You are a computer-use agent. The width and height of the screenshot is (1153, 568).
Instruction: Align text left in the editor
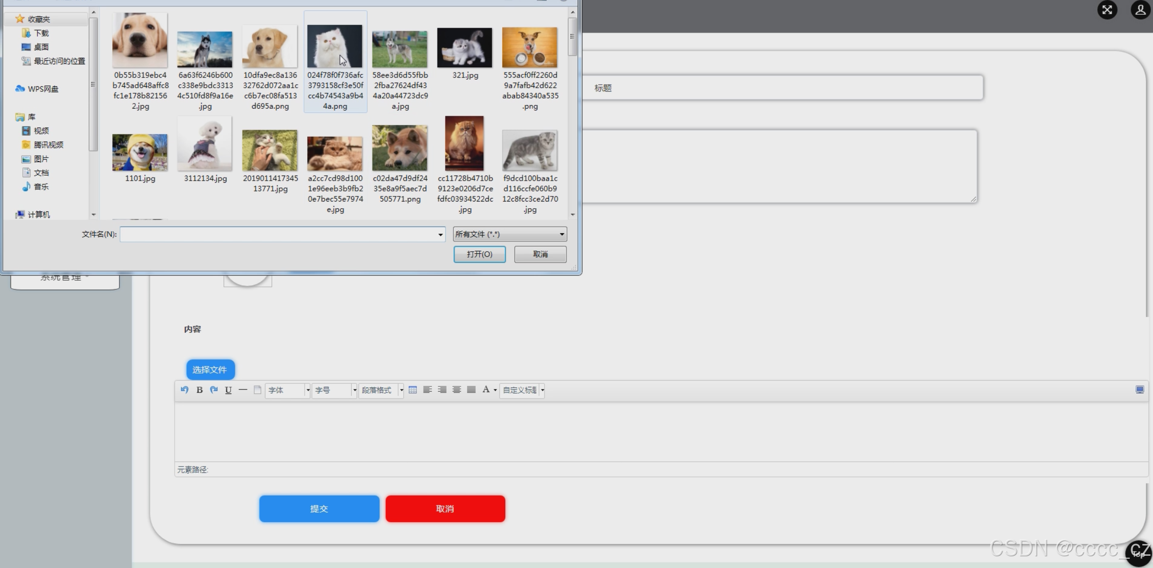pyautogui.click(x=427, y=390)
